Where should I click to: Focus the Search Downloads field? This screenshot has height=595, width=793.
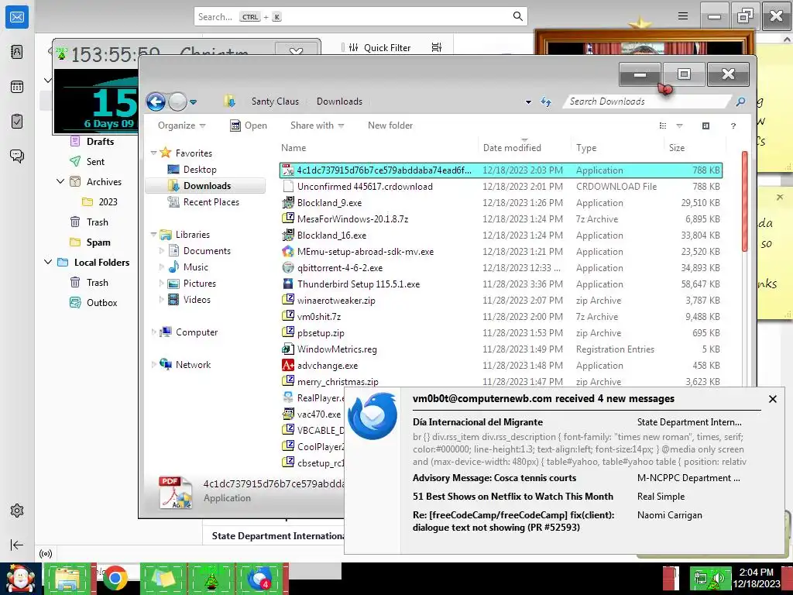[649, 101]
